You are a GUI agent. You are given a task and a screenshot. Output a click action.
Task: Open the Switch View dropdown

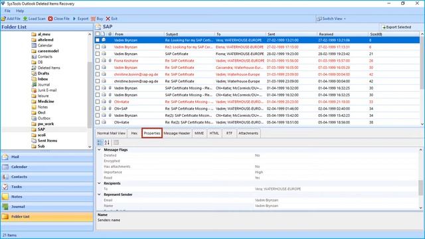tap(331, 19)
